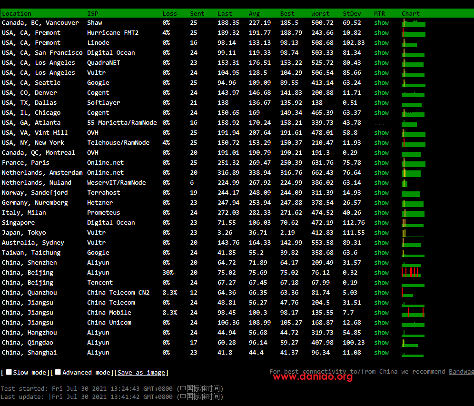The height and width of the screenshot is (406, 474).
Task: Enable the Slow mode checkbox
Action: click(x=9, y=372)
